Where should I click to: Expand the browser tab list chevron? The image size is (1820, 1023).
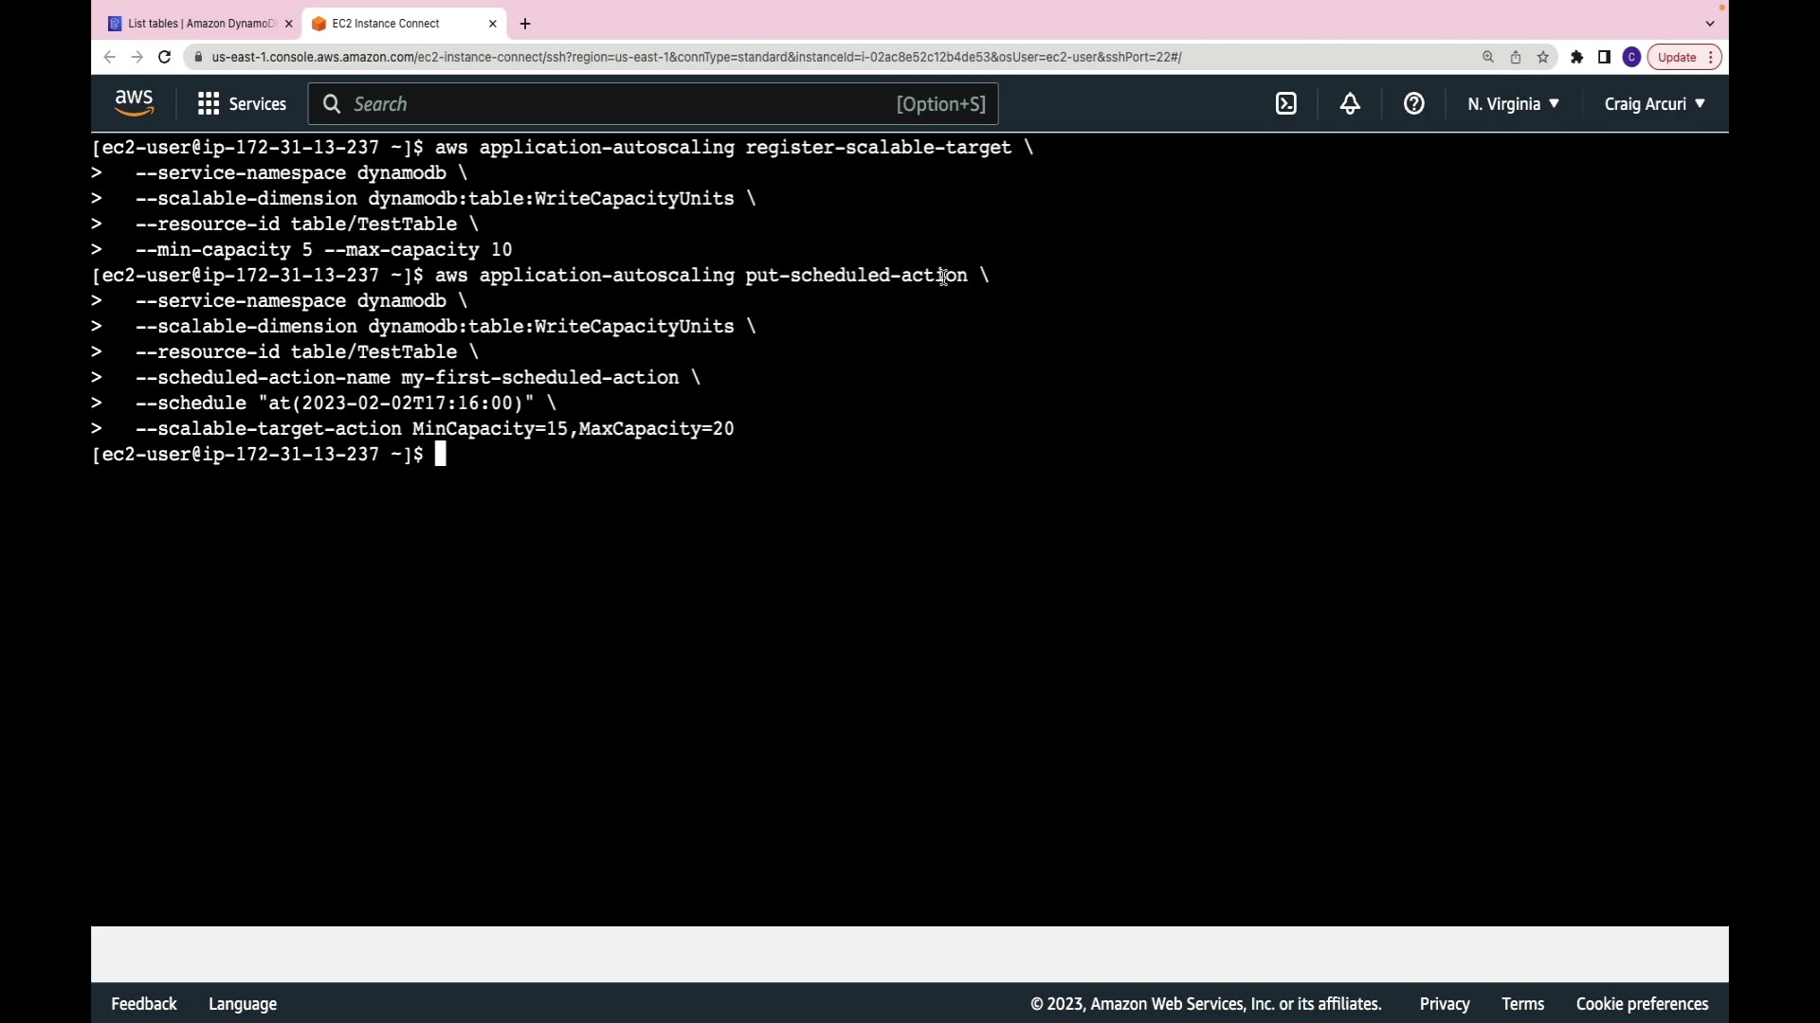pos(1710,24)
